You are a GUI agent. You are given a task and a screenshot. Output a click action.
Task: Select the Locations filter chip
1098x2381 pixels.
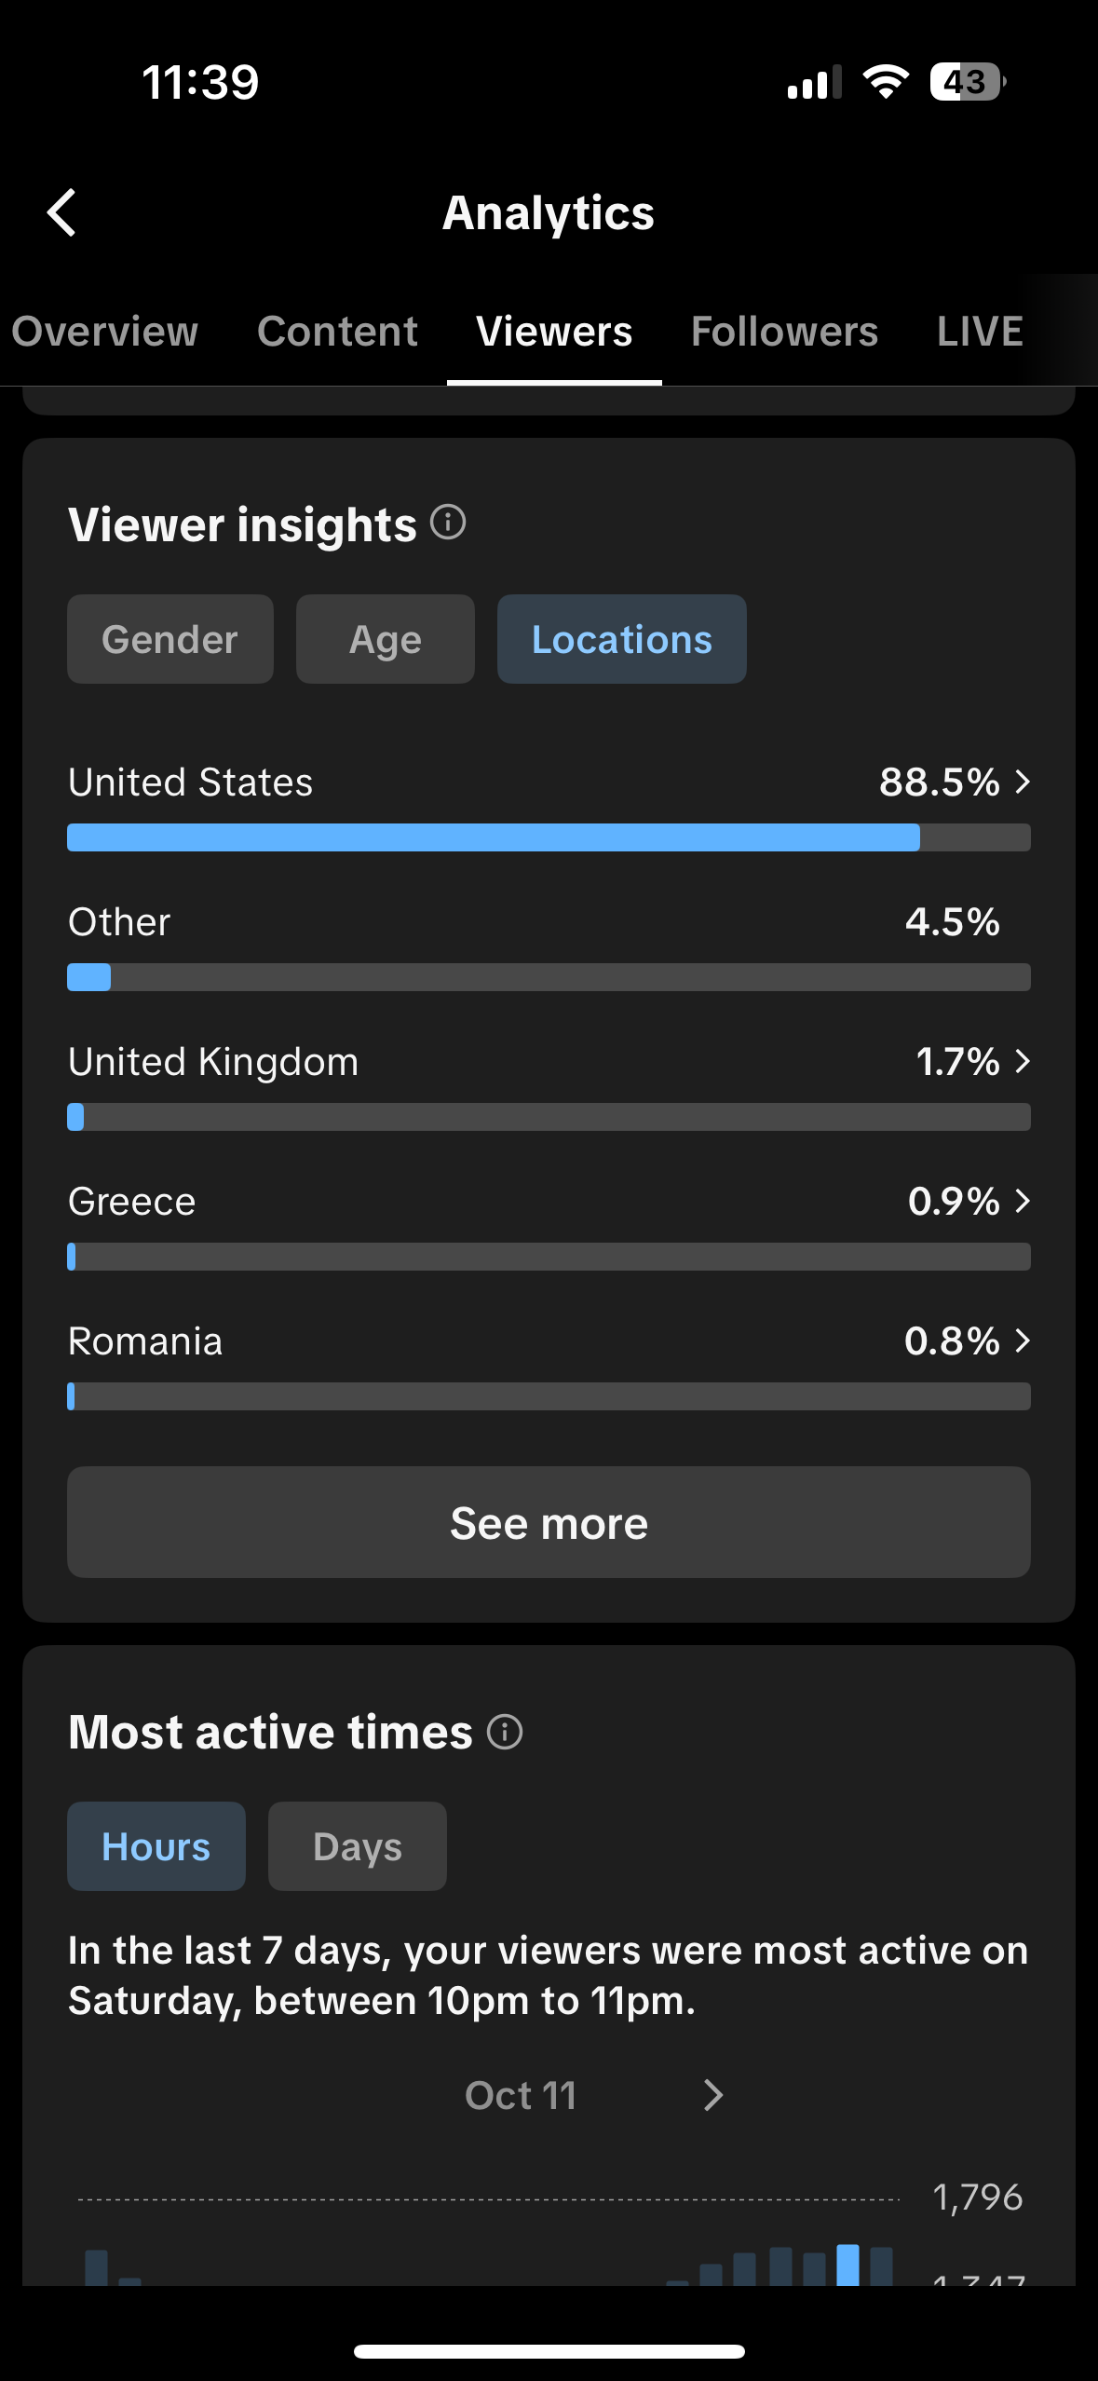click(621, 639)
